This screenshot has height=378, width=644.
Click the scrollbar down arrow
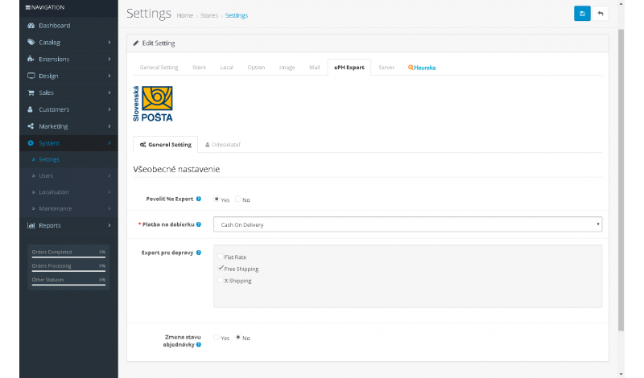[621, 374]
